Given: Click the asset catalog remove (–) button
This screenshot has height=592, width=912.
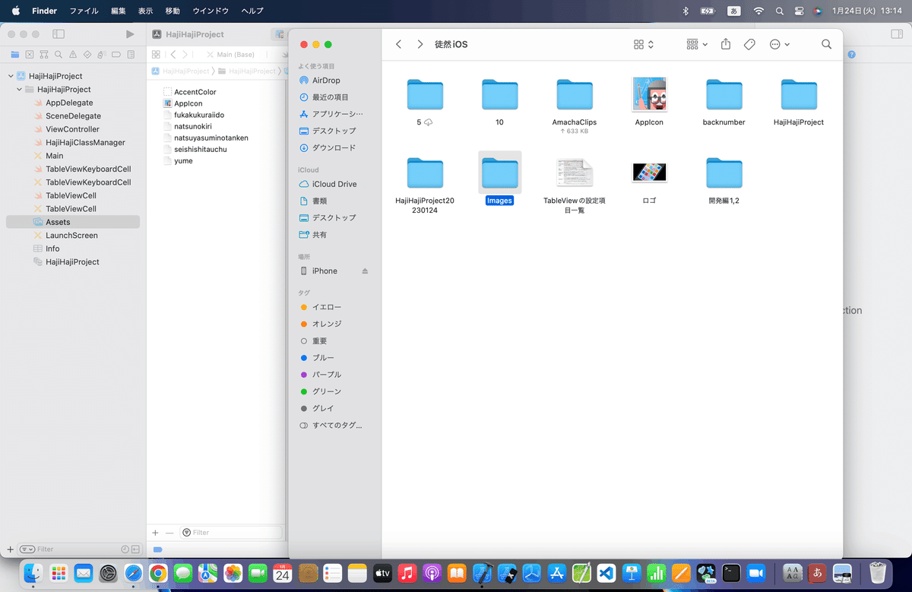Looking at the screenshot, I should (x=169, y=533).
